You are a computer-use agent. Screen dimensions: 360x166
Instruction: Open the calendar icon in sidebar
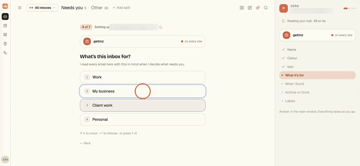tap(5, 26)
